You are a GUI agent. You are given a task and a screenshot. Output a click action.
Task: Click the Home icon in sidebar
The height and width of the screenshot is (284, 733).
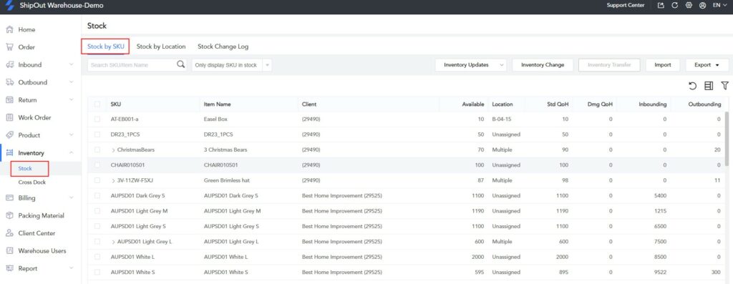(9, 29)
